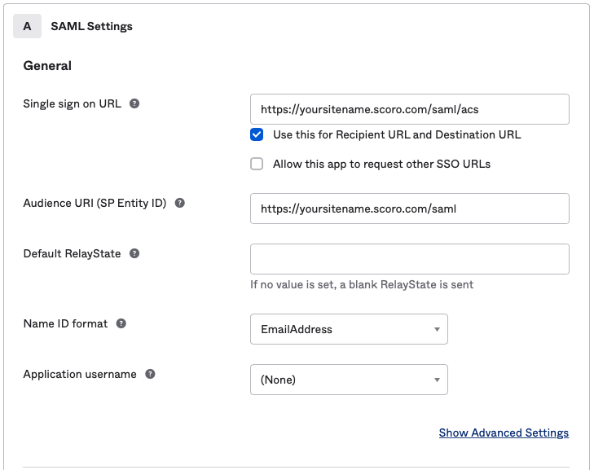Screen dimensions: 594x470
Task: Show help for Name ID format
Action: 121,323
